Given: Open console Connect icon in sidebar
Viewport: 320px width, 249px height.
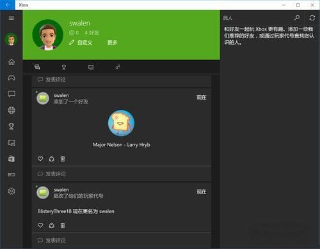Looking at the screenshot, I should pos(12,175).
